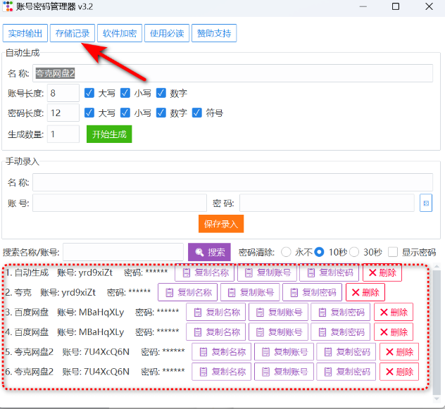Open the 实时输出 tab
Viewport: 445px width, 409px height.
[x=25, y=33]
